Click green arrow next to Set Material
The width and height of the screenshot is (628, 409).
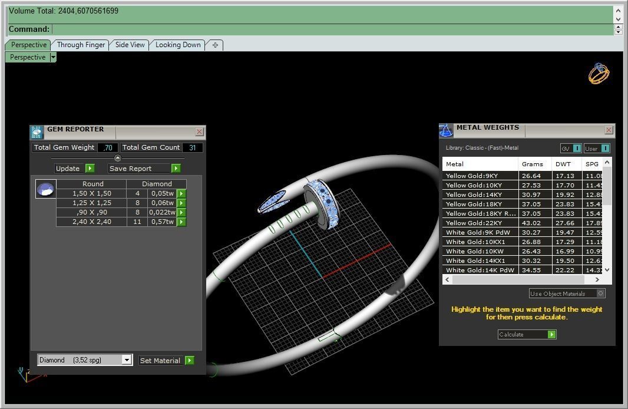[x=190, y=360]
